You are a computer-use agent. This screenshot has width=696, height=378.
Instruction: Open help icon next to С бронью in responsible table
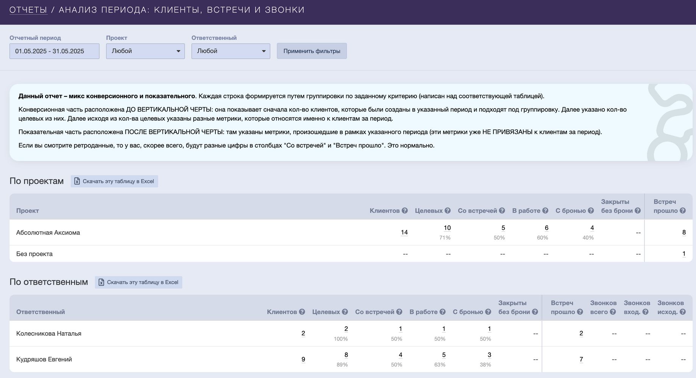488,312
